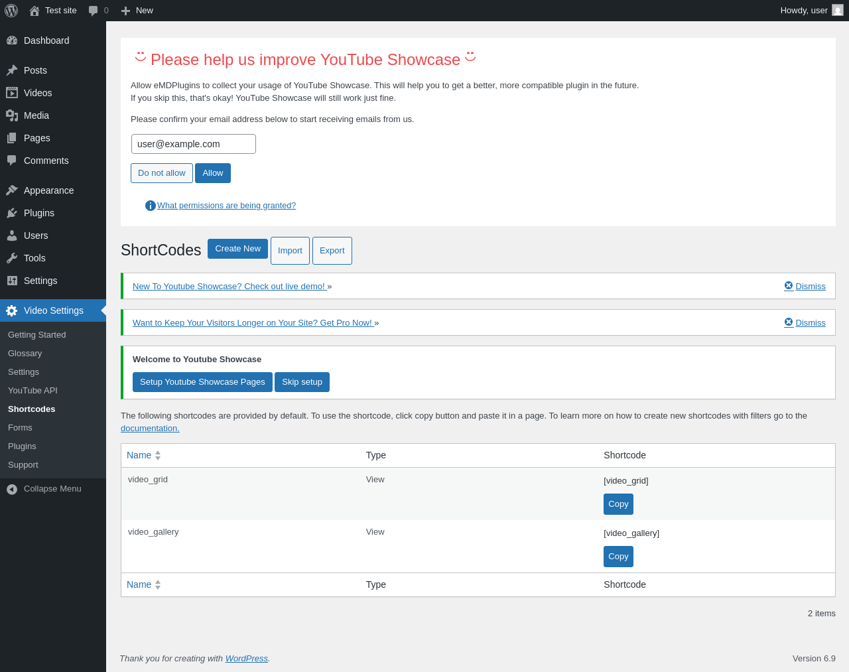Open Settings under Video Settings submenu

click(24, 372)
